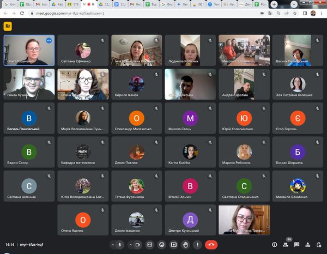Select Роман Кушка's video tile
This screenshot has width=327, height=254.
29,83
